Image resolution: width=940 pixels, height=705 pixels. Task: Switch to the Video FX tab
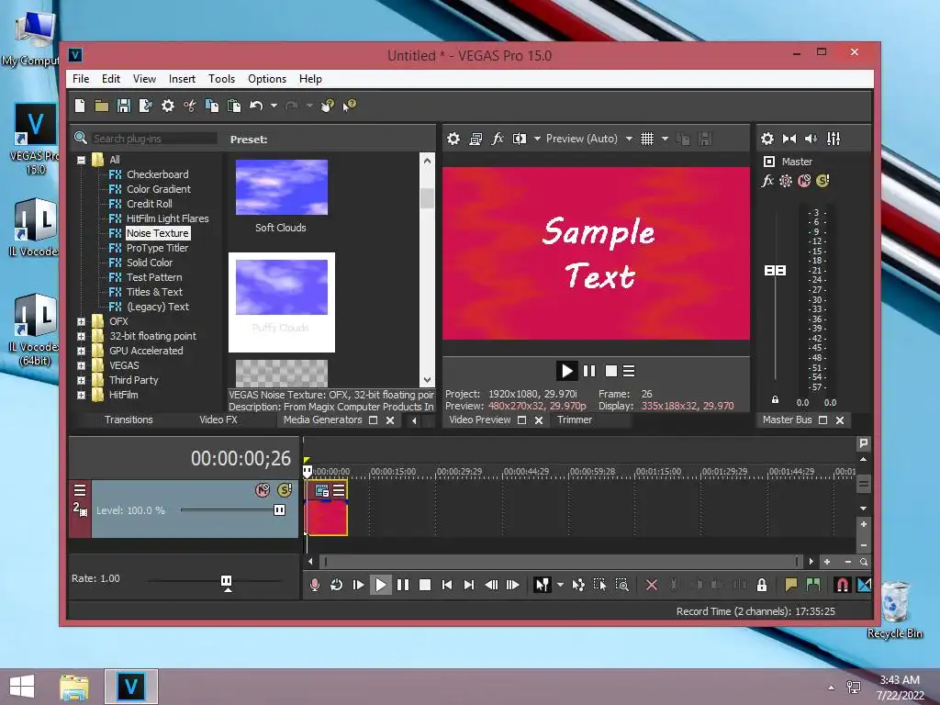[218, 420]
